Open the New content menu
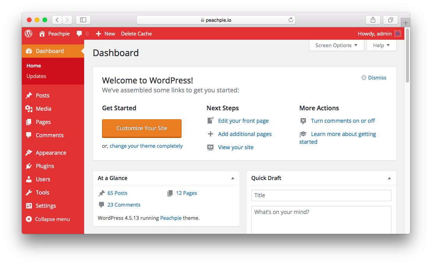 (x=105, y=34)
